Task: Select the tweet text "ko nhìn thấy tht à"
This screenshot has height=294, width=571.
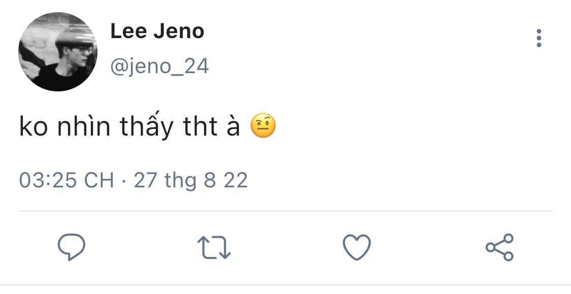Action: click(129, 127)
